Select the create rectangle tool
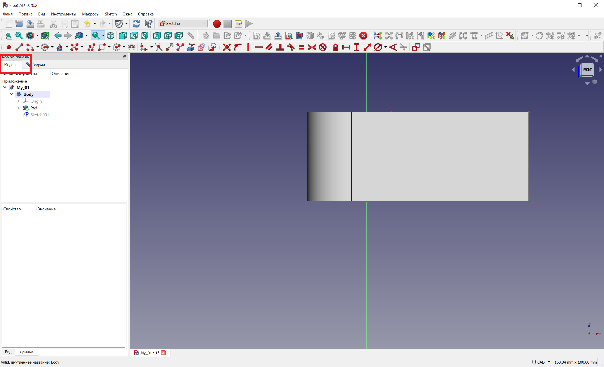The height and width of the screenshot is (367, 604). (x=102, y=47)
